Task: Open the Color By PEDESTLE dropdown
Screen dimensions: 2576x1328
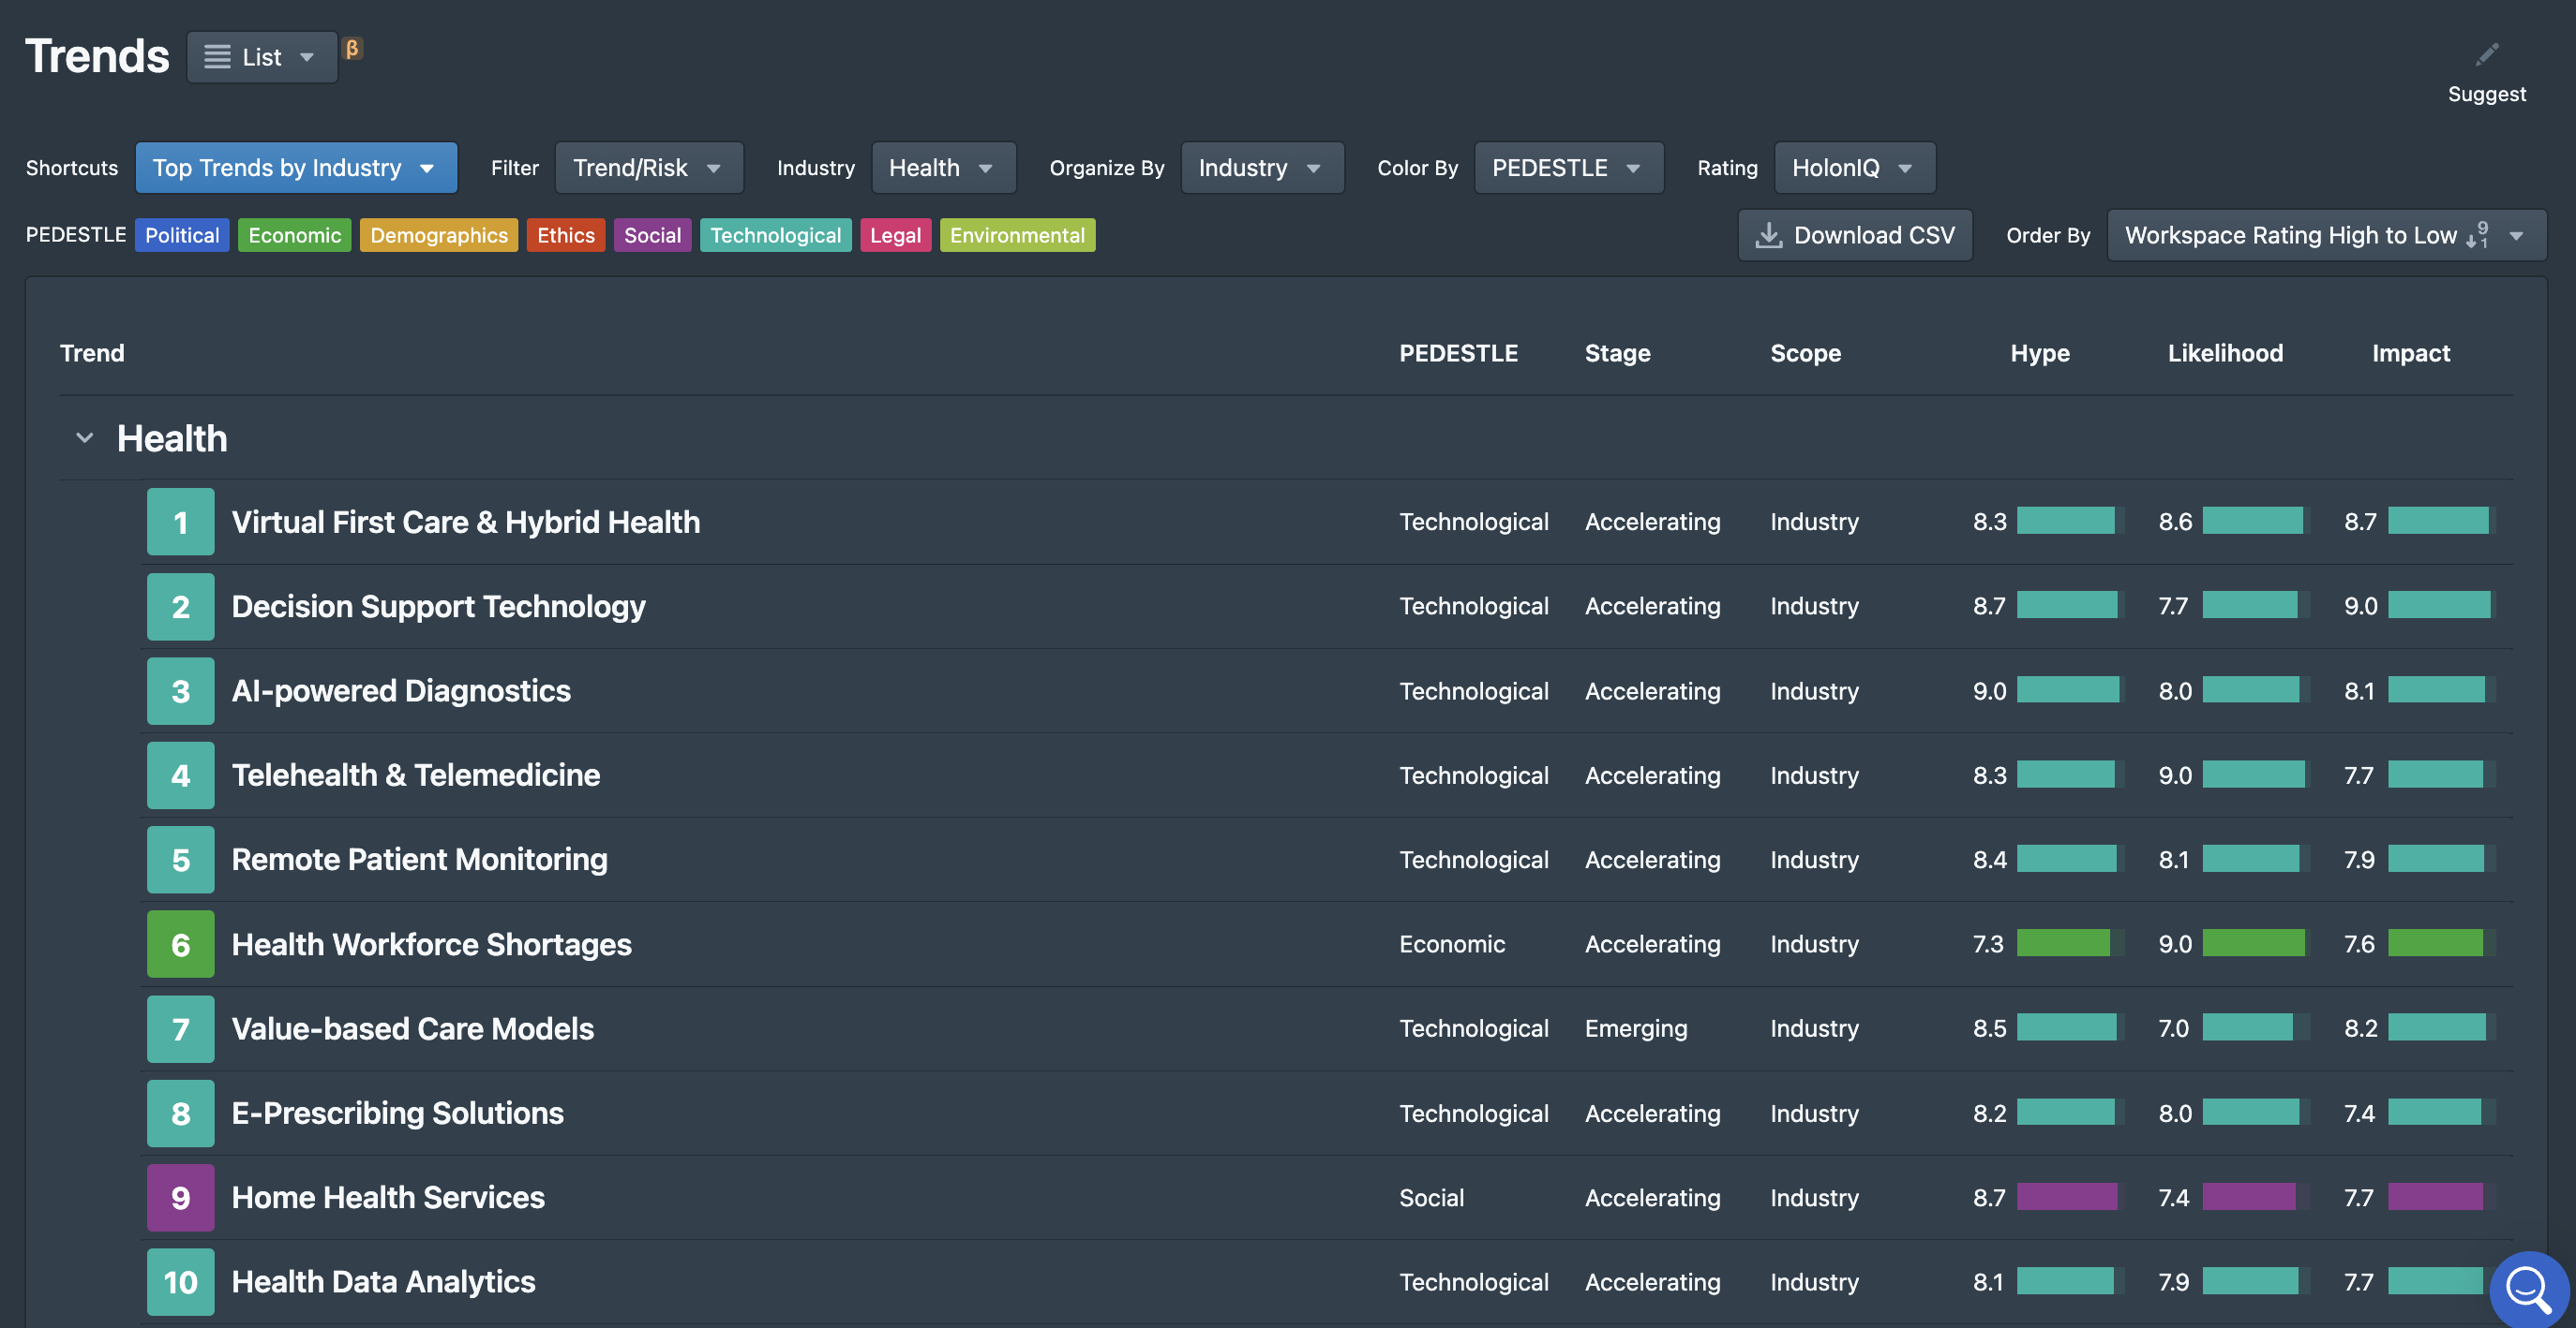Action: 1568,168
